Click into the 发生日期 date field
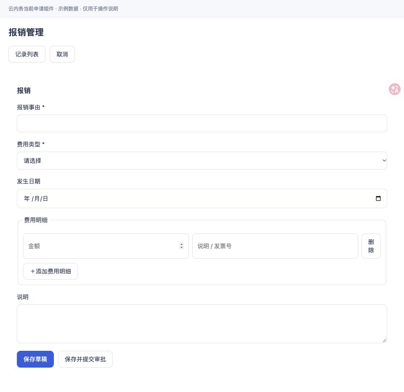 [202, 199]
